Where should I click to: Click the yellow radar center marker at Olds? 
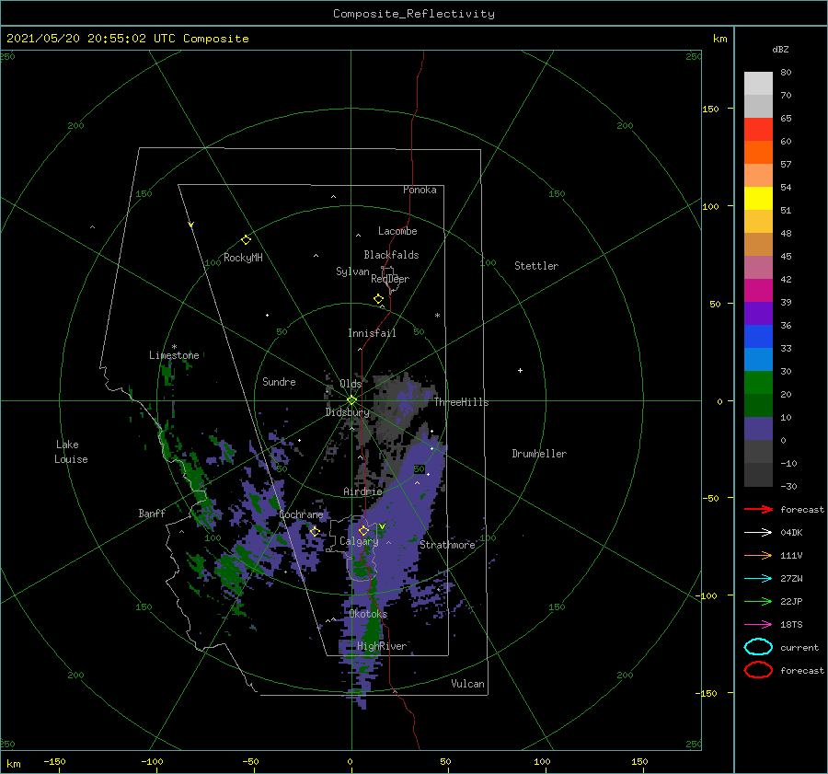351,400
